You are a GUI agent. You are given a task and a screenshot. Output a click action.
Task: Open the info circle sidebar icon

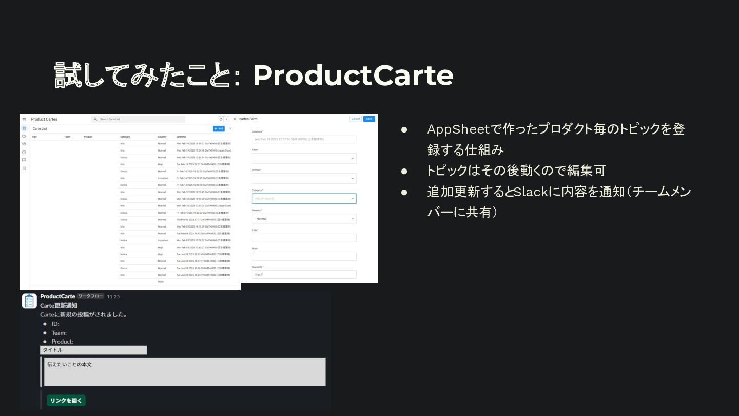click(24, 153)
